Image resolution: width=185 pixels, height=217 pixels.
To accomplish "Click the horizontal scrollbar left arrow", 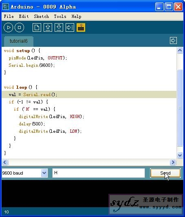I will [5, 162].
